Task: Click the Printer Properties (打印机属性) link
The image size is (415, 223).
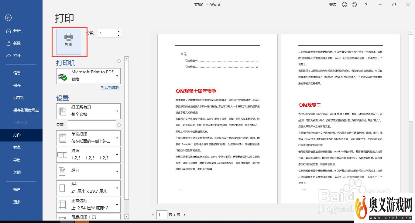Action: [110, 88]
